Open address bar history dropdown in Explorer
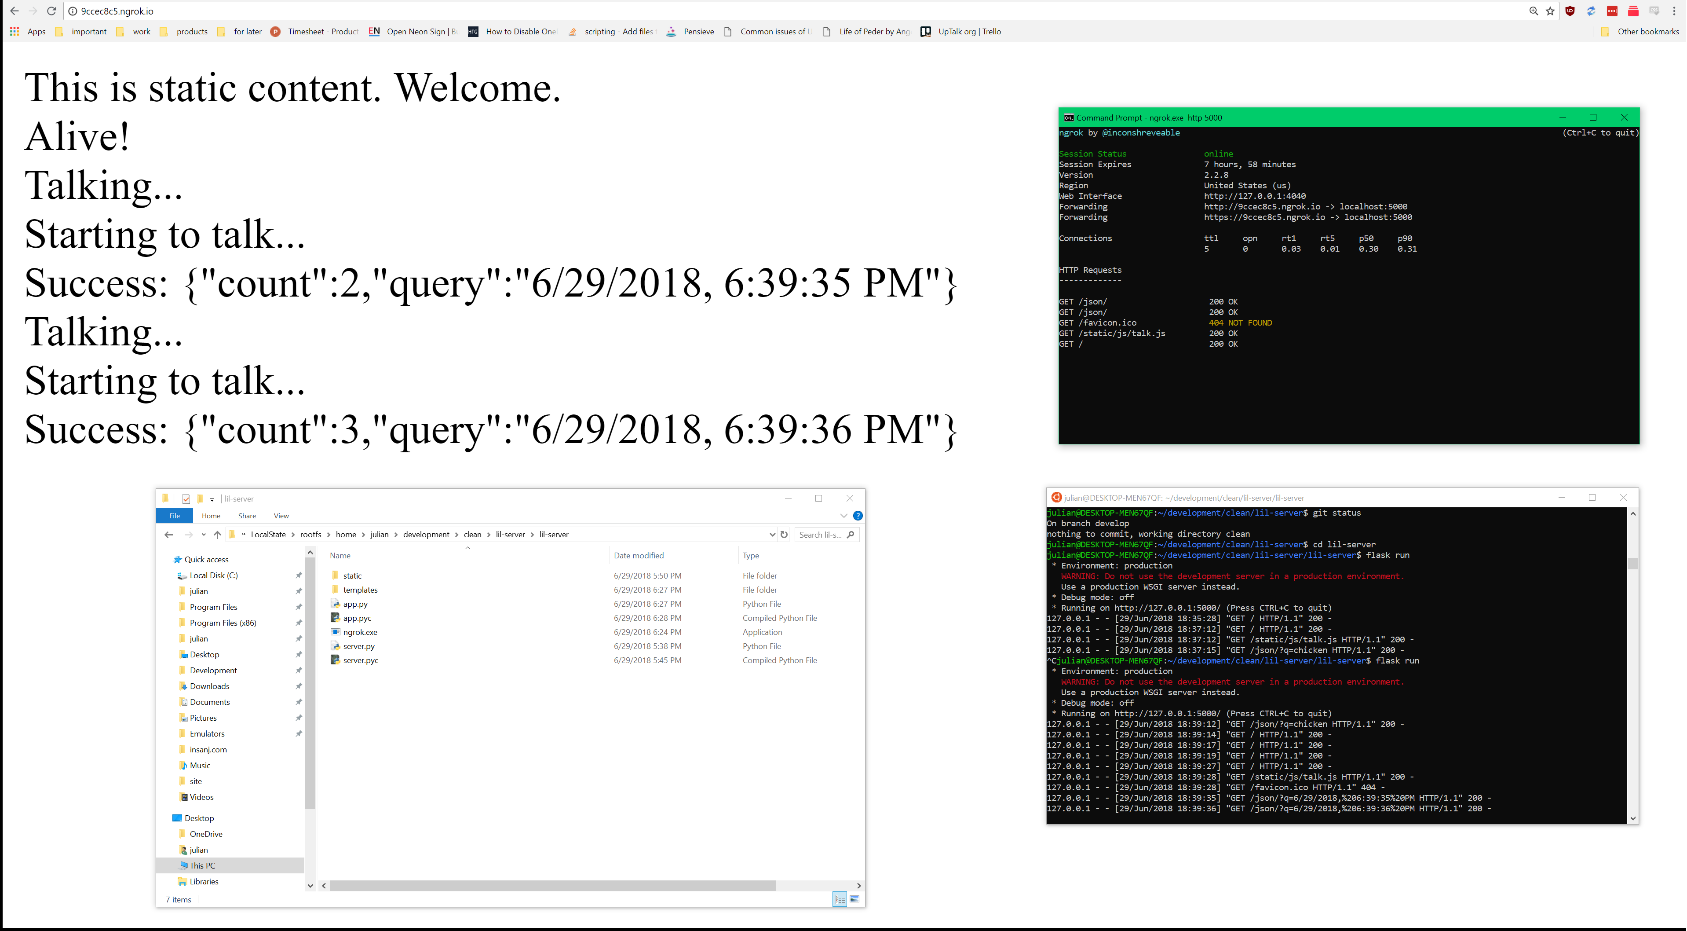 click(772, 535)
